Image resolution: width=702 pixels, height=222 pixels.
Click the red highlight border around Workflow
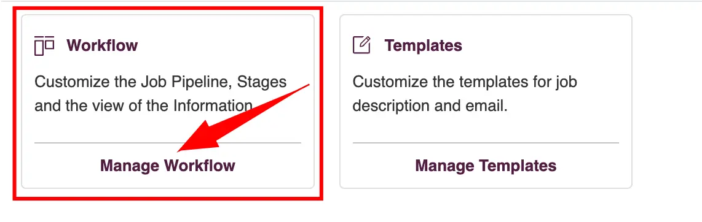point(168,9)
